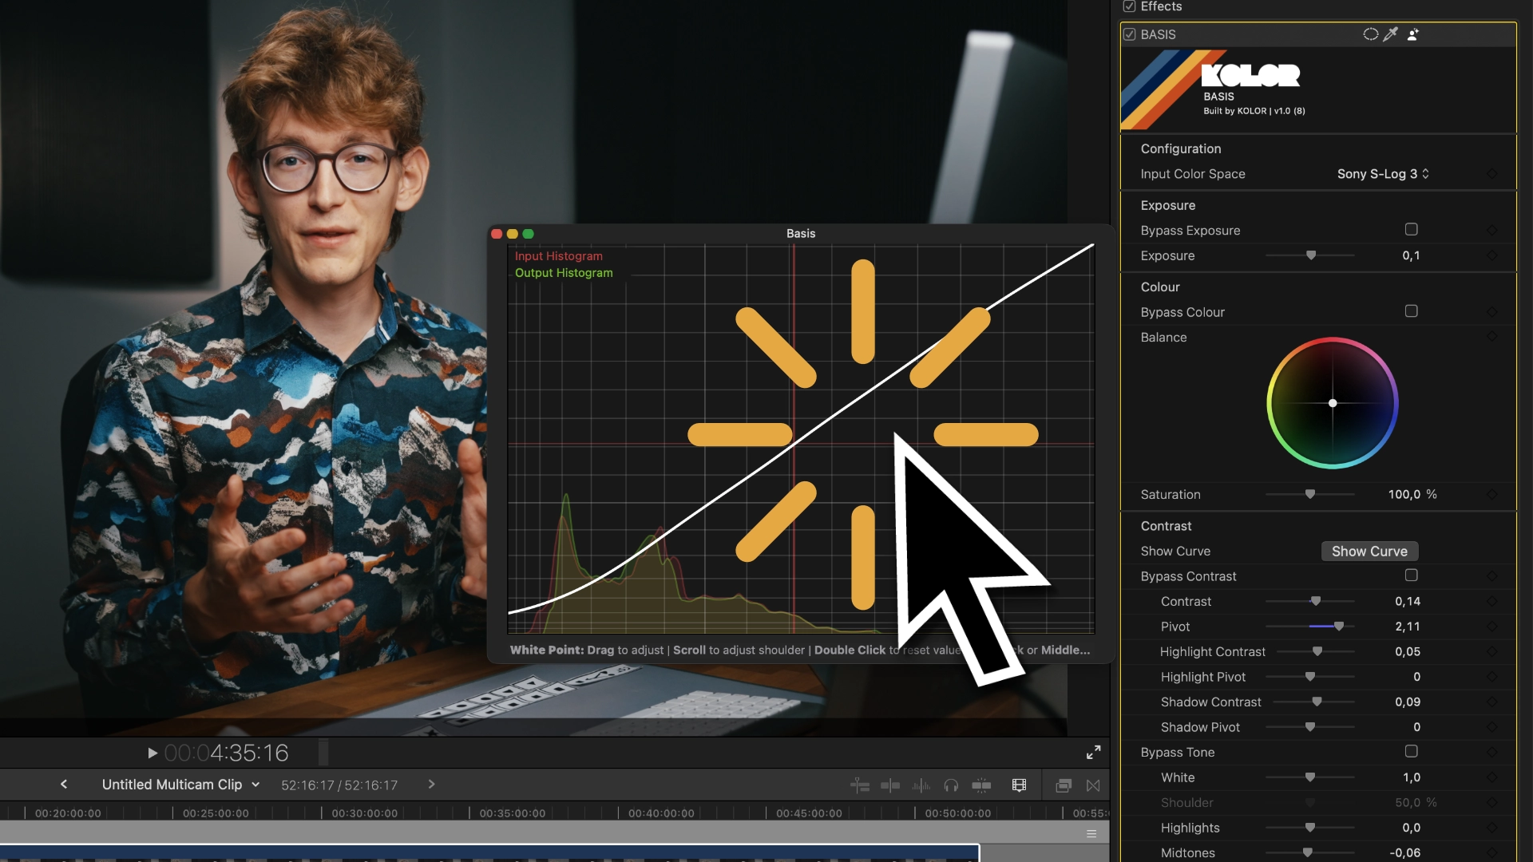1533x862 pixels.
Task: Adjust the Highlight Contrast slider
Action: coord(1317,652)
